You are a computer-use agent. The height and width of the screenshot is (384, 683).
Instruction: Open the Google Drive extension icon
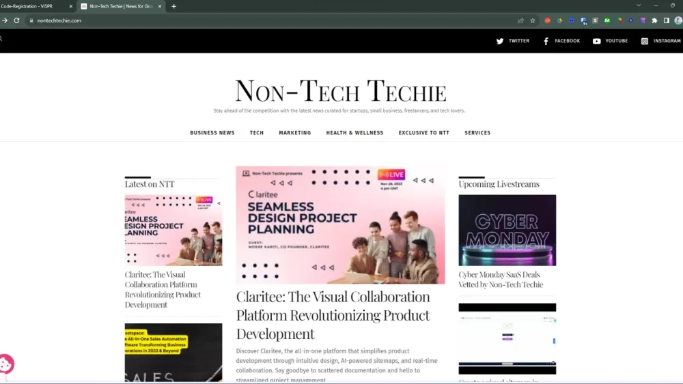tap(559, 20)
